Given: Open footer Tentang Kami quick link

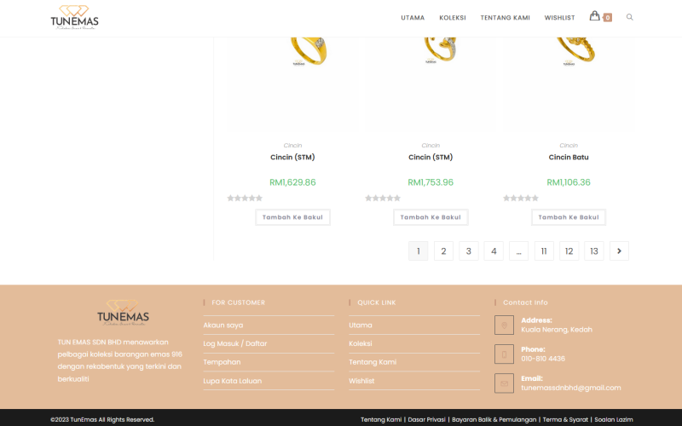Looking at the screenshot, I should (x=373, y=362).
